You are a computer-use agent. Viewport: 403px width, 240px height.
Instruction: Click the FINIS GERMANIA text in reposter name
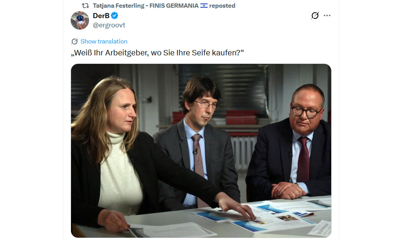(x=174, y=6)
